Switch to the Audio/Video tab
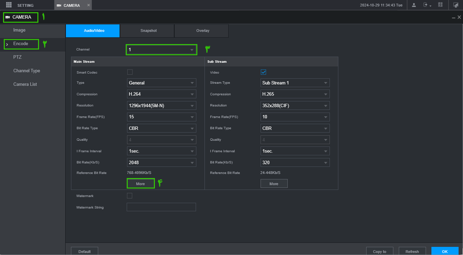The width and height of the screenshot is (463, 255). pyautogui.click(x=93, y=31)
